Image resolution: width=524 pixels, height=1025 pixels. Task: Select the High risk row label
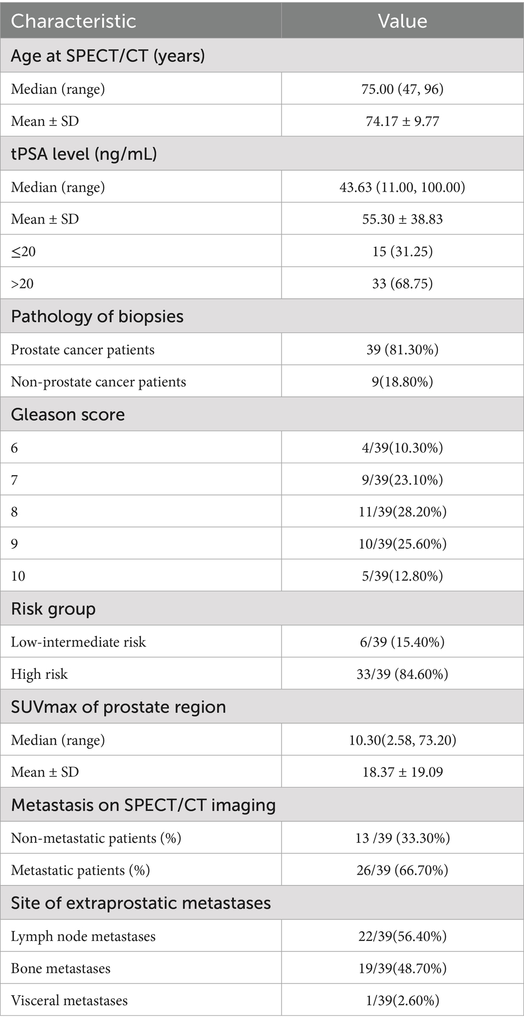[40, 674]
